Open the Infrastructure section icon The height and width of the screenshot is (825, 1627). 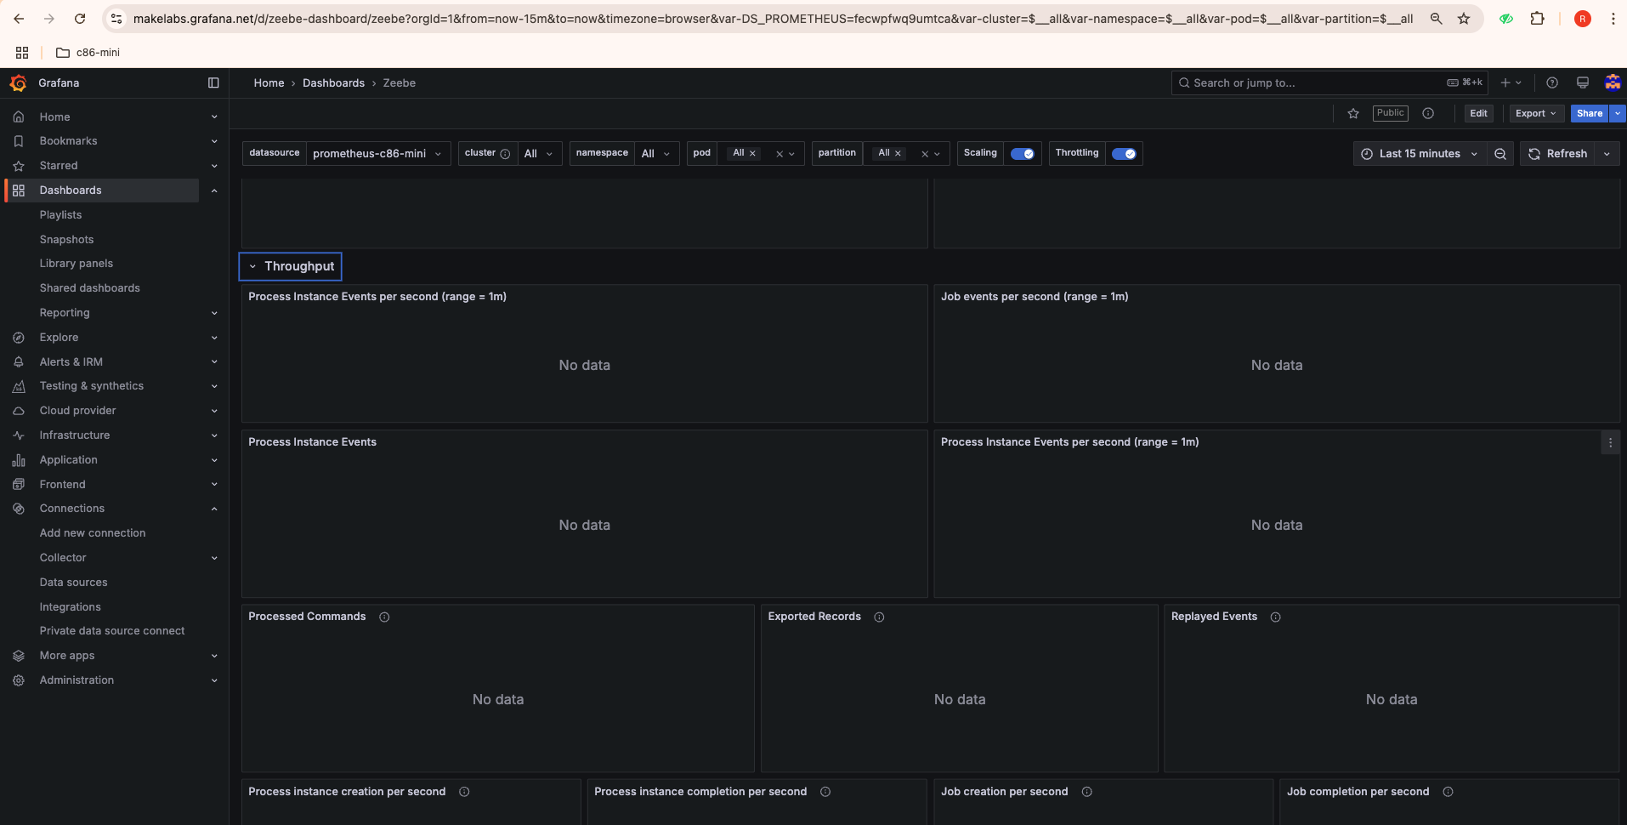point(18,435)
